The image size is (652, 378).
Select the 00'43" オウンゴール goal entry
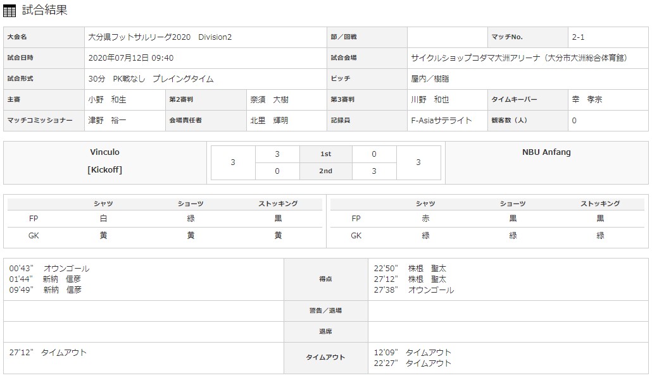click(49, 269)
